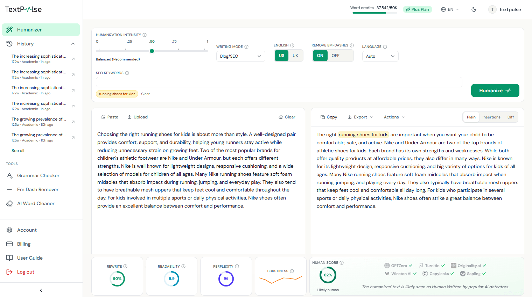This screenshot has height=297, width=532.
Task: Clear the input text
Action: [x=287, y=117]
